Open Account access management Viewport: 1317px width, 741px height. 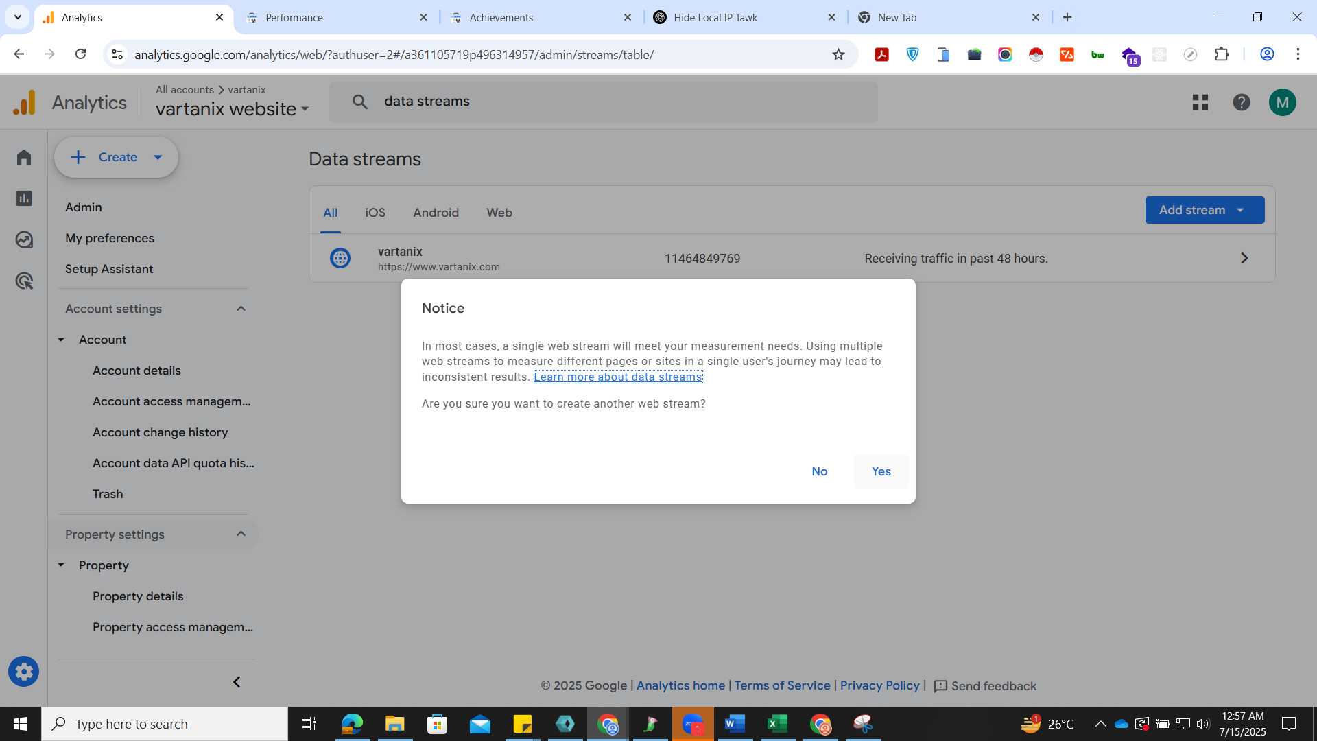[171, 401]
